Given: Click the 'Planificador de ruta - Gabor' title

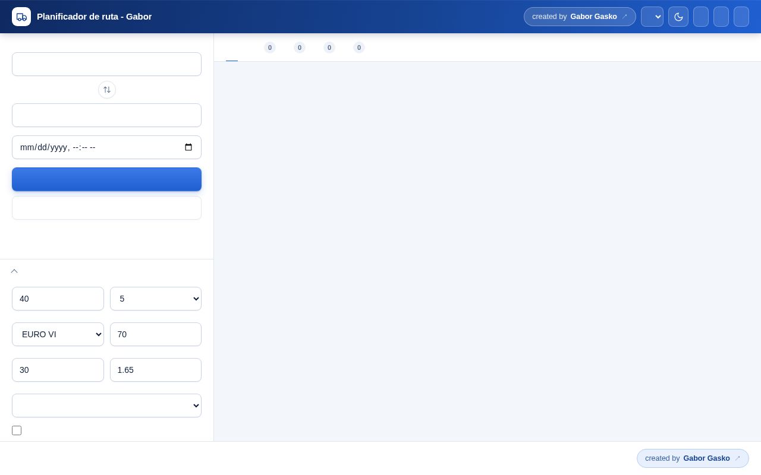Looking at the screenshot, I should point(94,17).
